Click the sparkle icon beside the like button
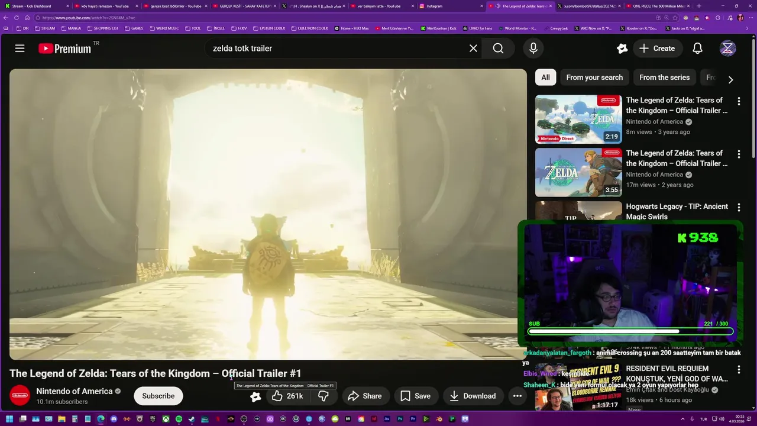The height and width of the screenshot is (426, 757). 255,396
